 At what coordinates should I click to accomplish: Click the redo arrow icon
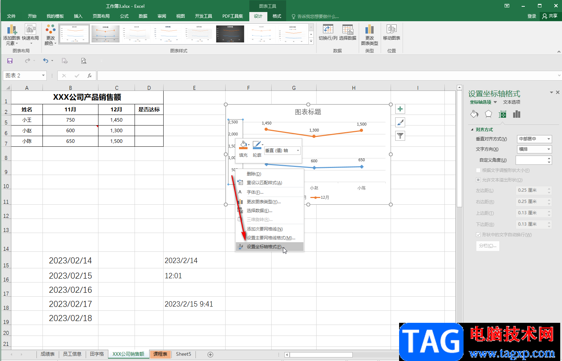pos(28,61)
